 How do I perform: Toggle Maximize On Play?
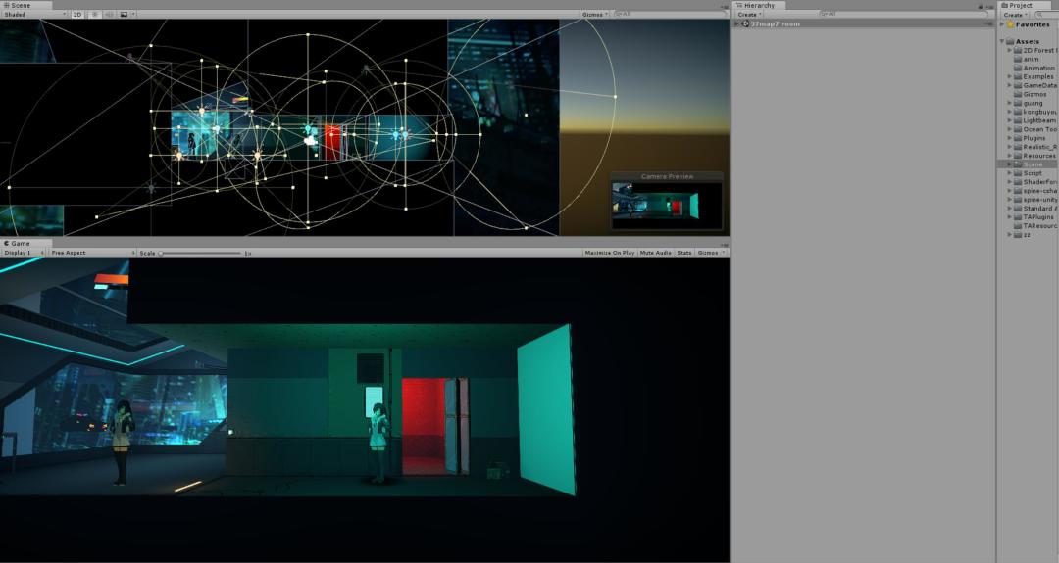click(609, 253)
